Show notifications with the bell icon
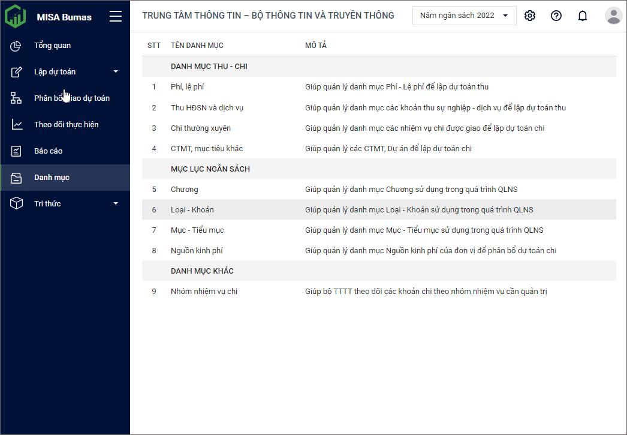The width and height of the screenshot is (627, 435). [583, 16]
